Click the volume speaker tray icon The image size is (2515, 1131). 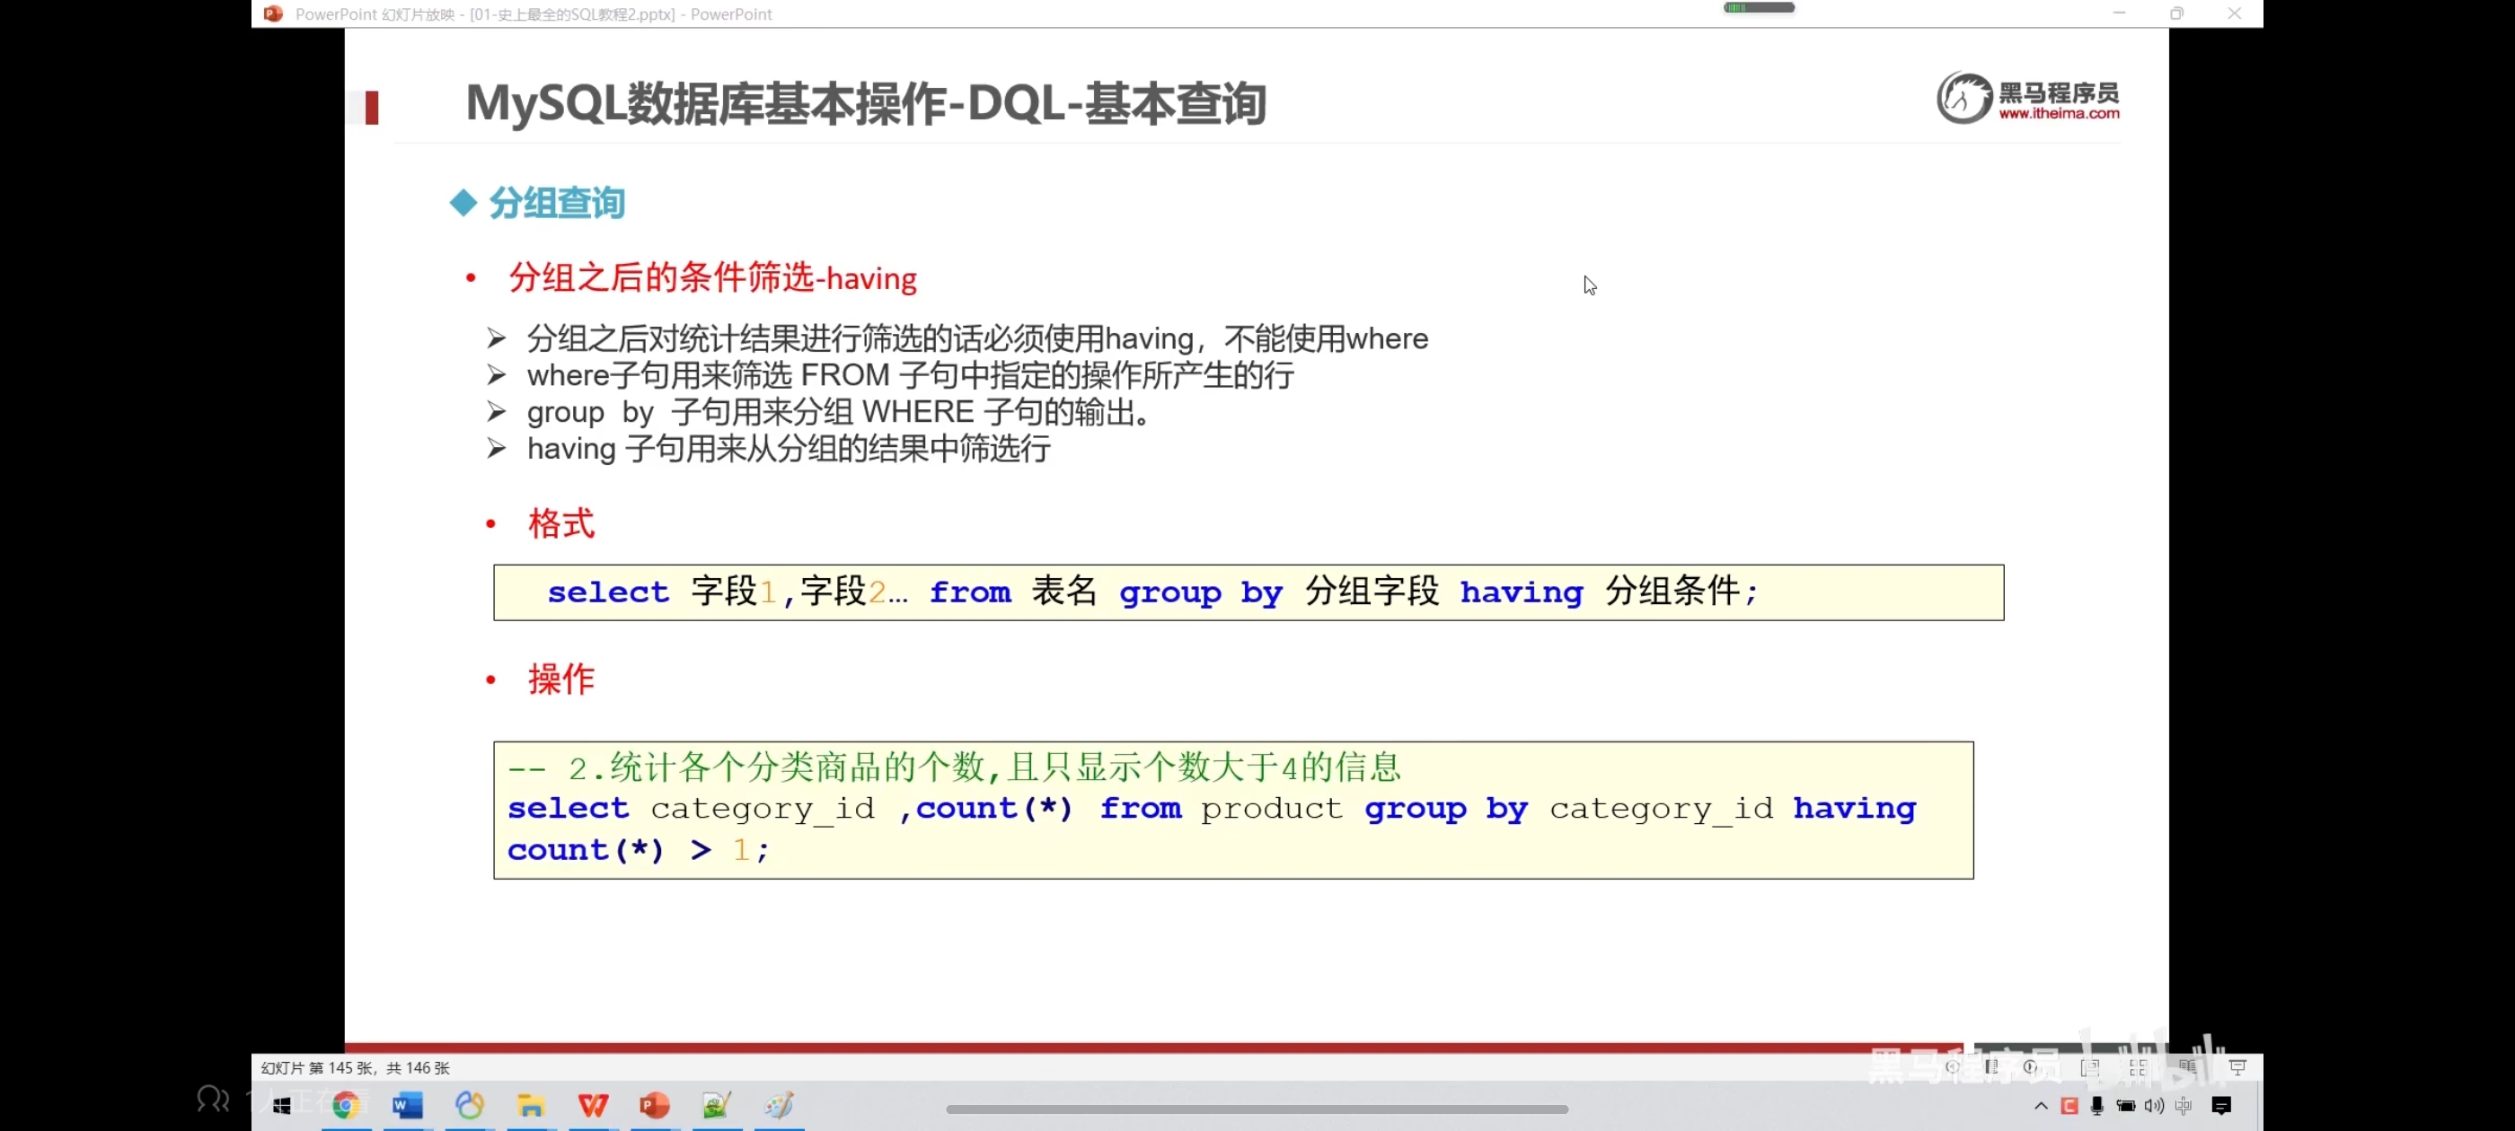2154,1106
